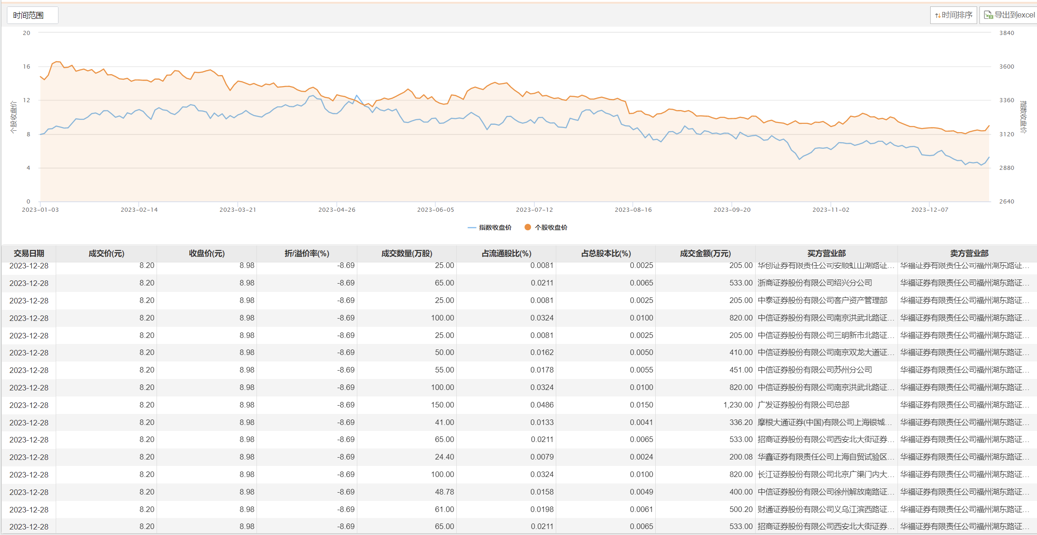Viewport: 1037px width, 535px height.
Task: Sort by 成交价(元) column header
Action: 106,254
